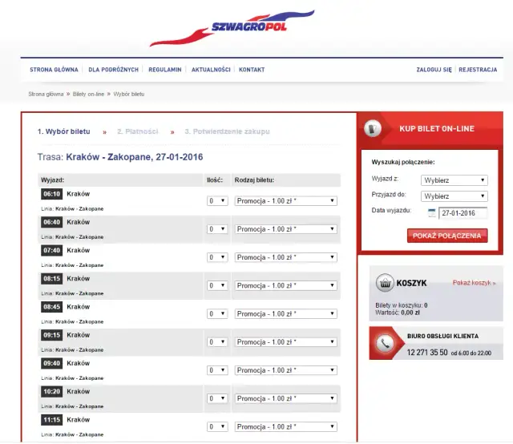The width and height of the screenshot is (513, 444).
Task: Open the Wyjazd z dropdown
Action: click(x=454, y=180)
